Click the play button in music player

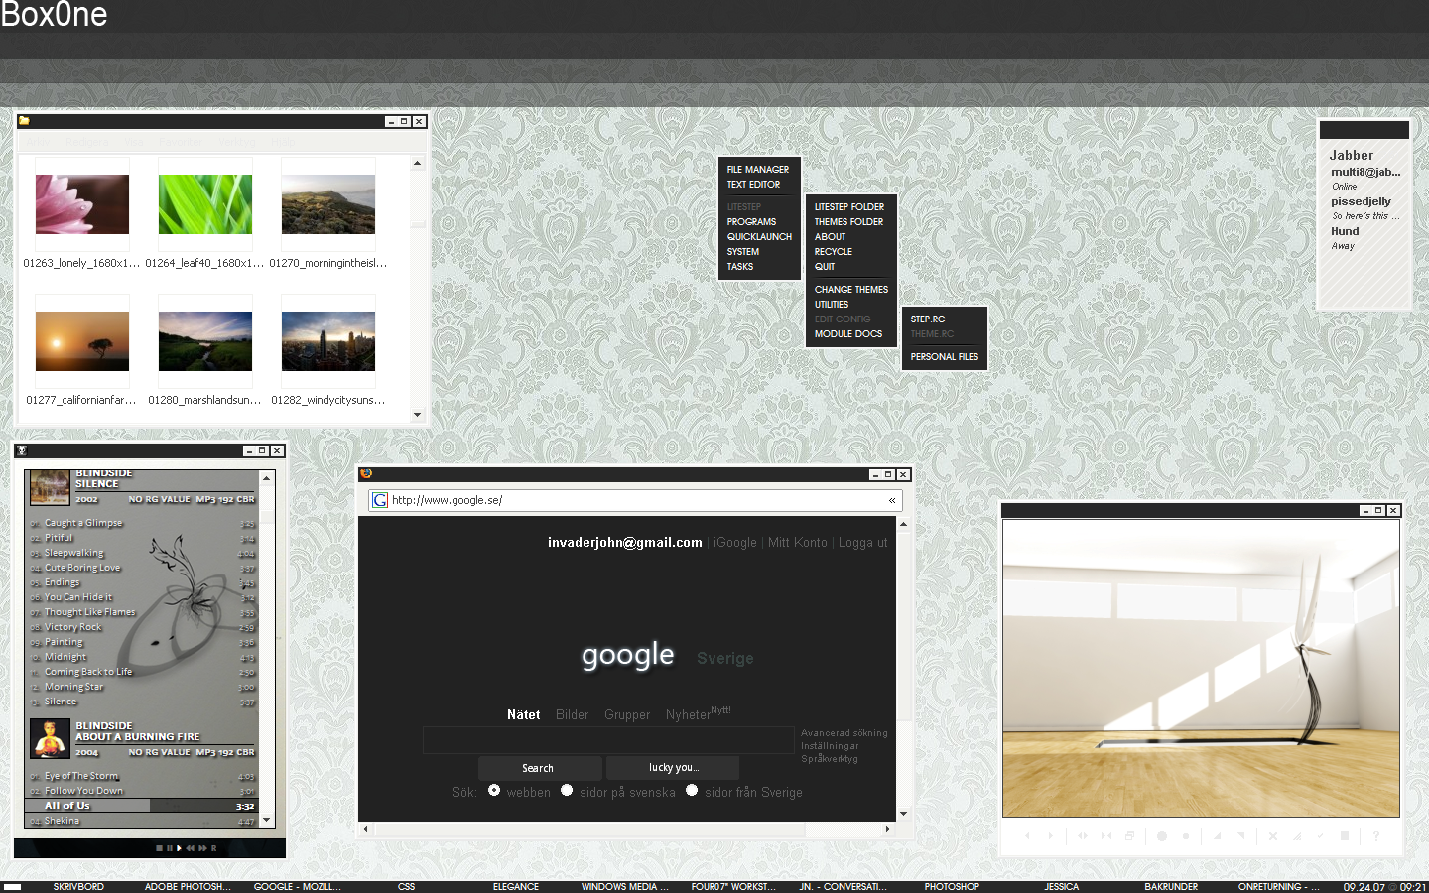[179, 848]
